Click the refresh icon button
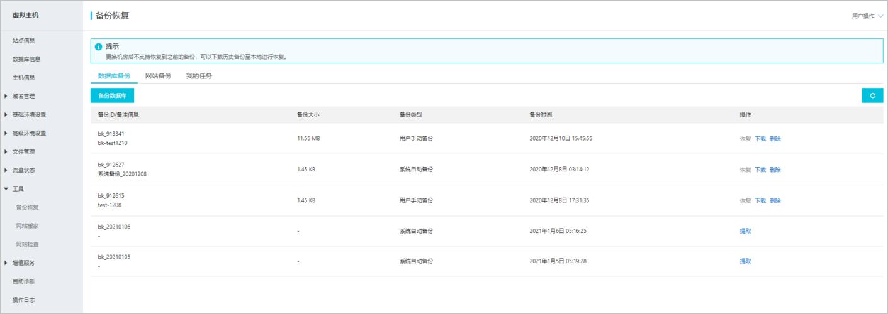 coord(872,95)
